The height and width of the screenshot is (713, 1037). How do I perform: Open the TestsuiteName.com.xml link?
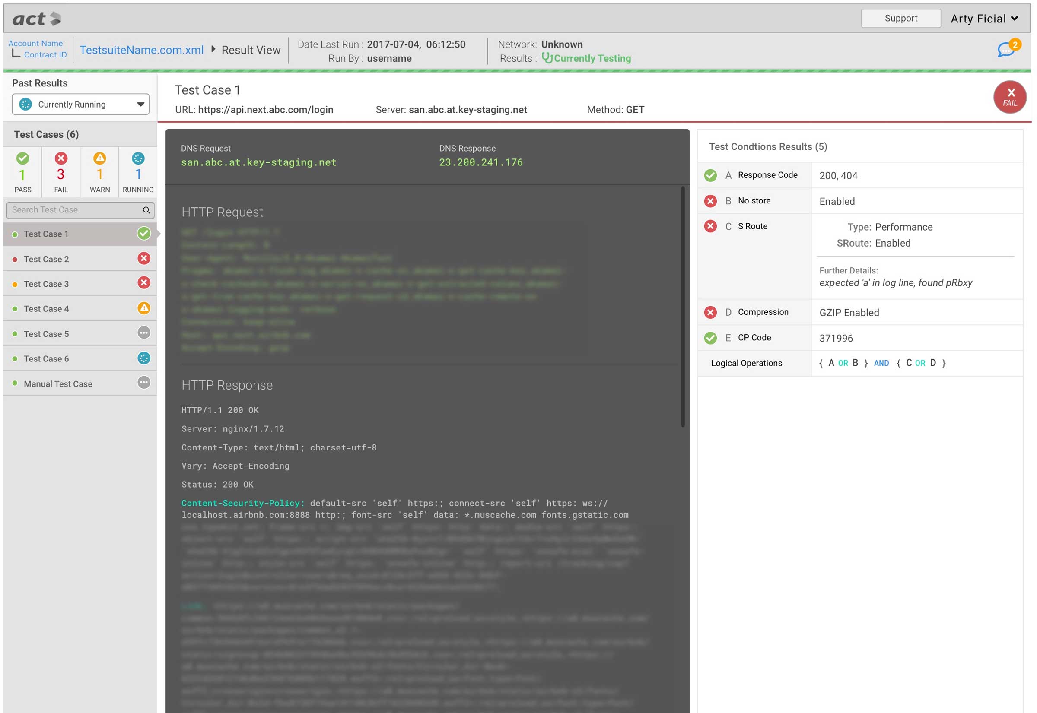coord(141,50)
